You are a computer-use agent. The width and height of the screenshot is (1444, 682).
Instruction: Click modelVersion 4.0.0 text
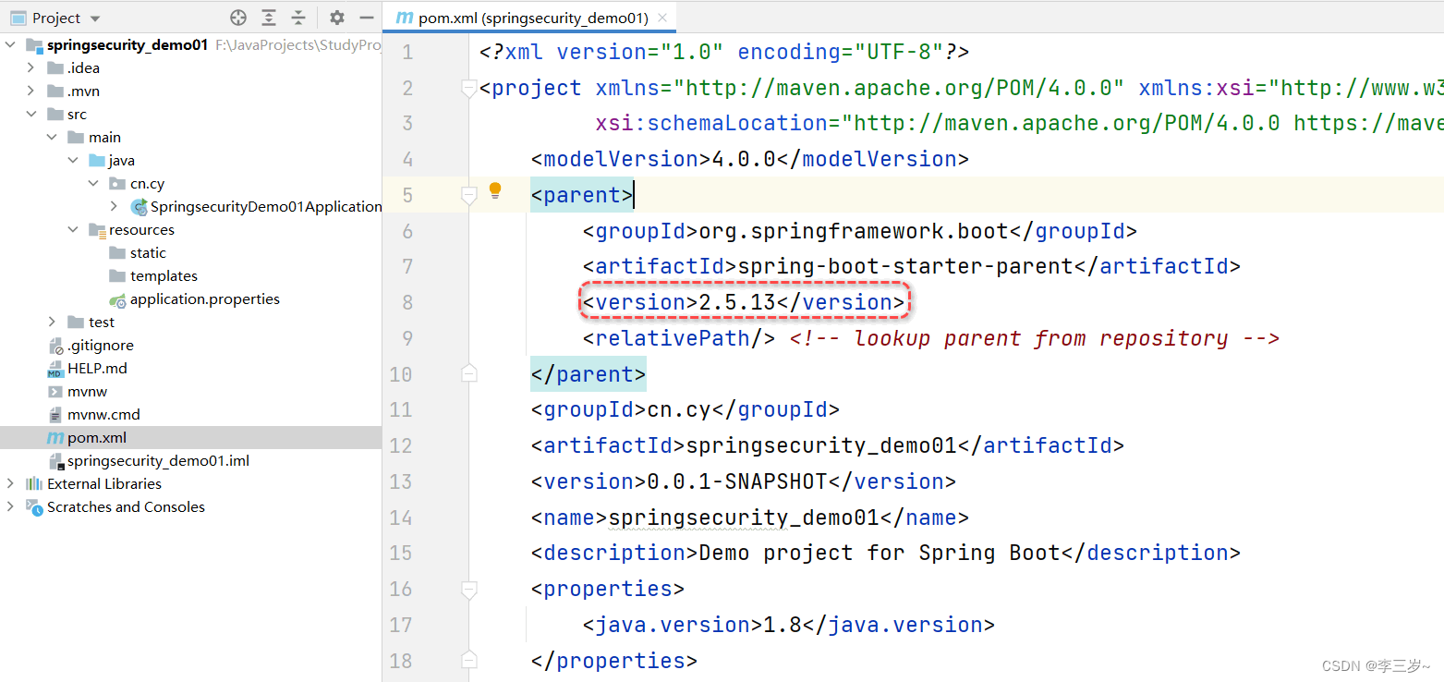tap(744, 159)
